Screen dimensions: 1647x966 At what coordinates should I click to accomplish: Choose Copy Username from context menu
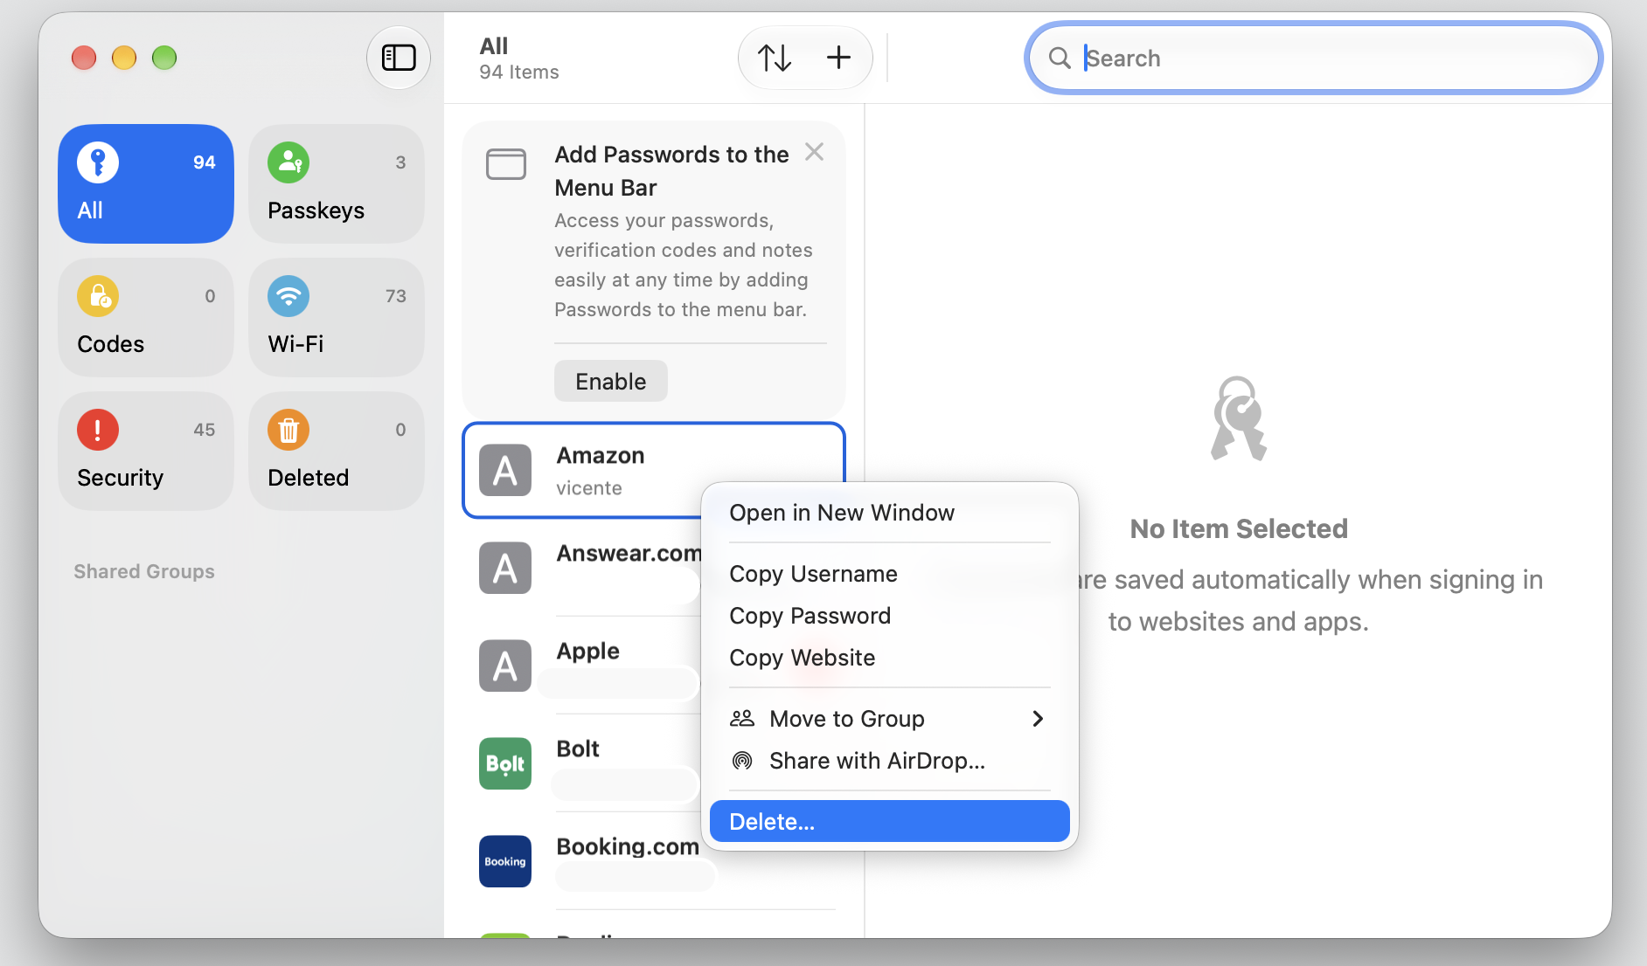point(890,574)
